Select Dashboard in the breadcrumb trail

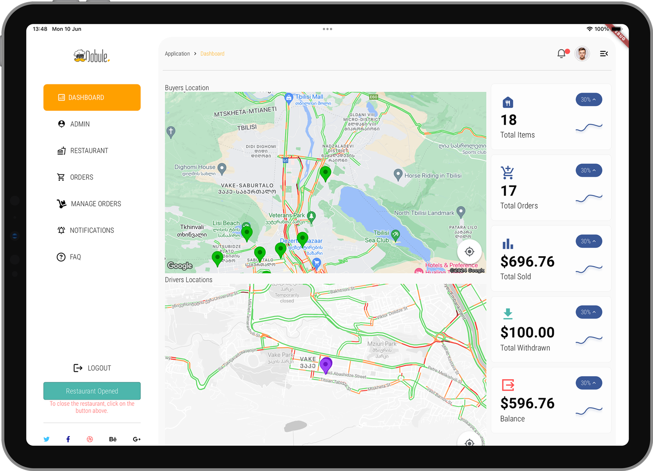tap(212, 53)
